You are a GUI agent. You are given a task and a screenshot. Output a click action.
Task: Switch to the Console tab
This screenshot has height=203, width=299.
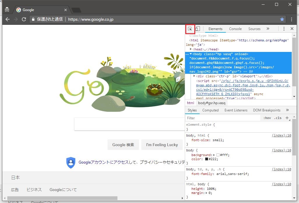tap(235, 29)
